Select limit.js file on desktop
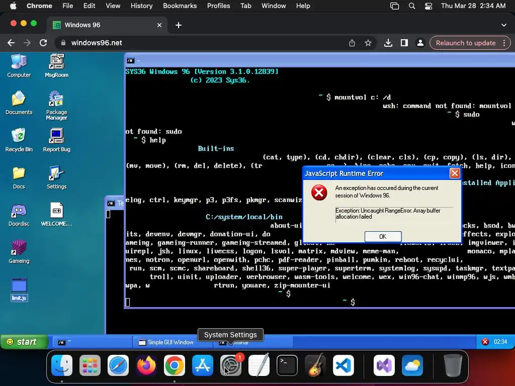Viewport: 515px width, 386px height. coord(19,289)
